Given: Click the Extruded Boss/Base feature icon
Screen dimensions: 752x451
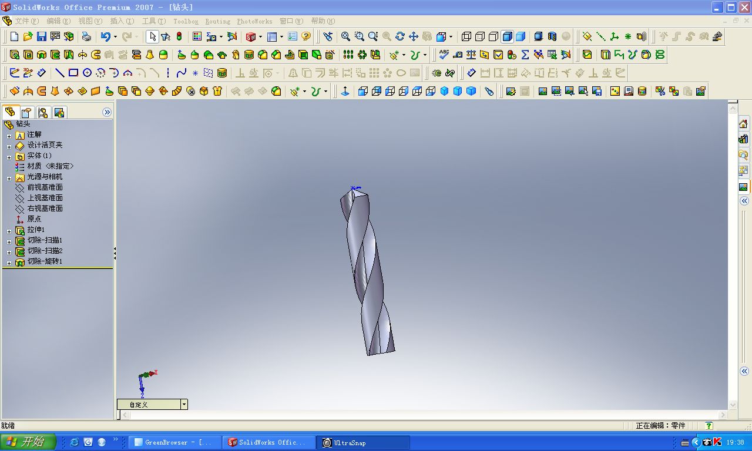Looking at the screenshot, I should coord(15,55).
